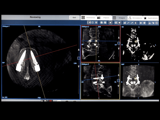Click the 'MIP' viewport label
The image size is (160, 120).
point(123,64)
